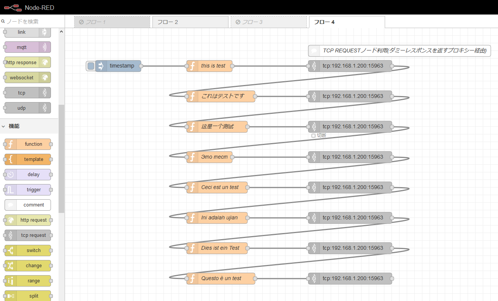This screenshot has height=301, width=498.
Task: Select the trigger node pulse icon
Action: (x=11, y=190)
